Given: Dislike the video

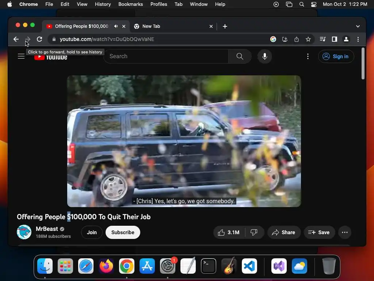Looking at the screenshot, I should pyautogui.click(x=254, y=232).
